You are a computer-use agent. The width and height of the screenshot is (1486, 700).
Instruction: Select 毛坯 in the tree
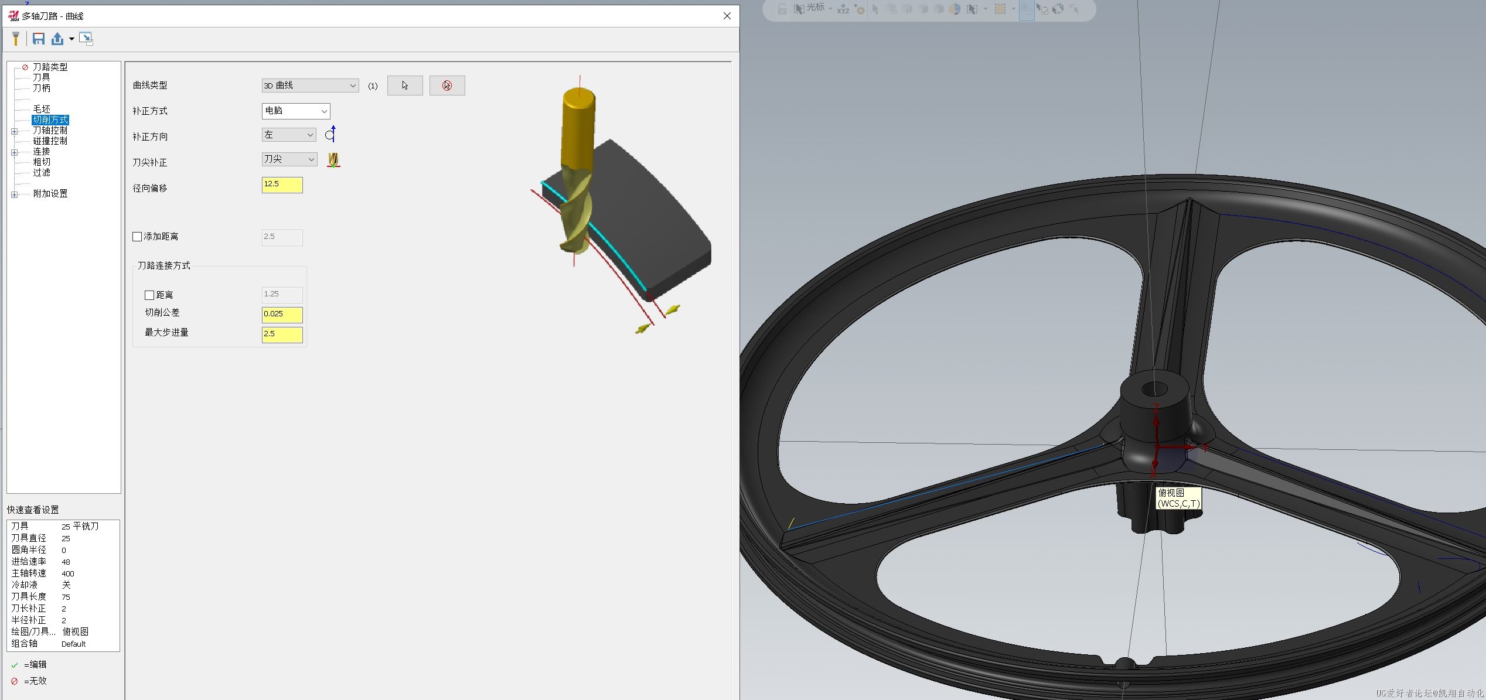coord(41,109)
